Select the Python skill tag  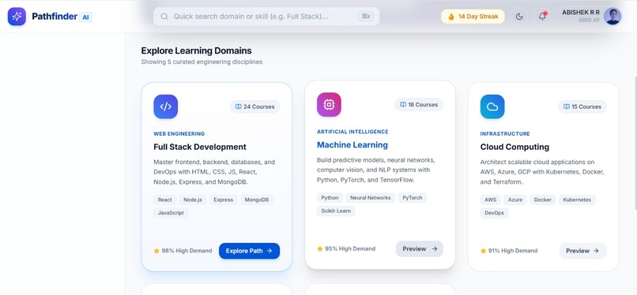point(330,198)
